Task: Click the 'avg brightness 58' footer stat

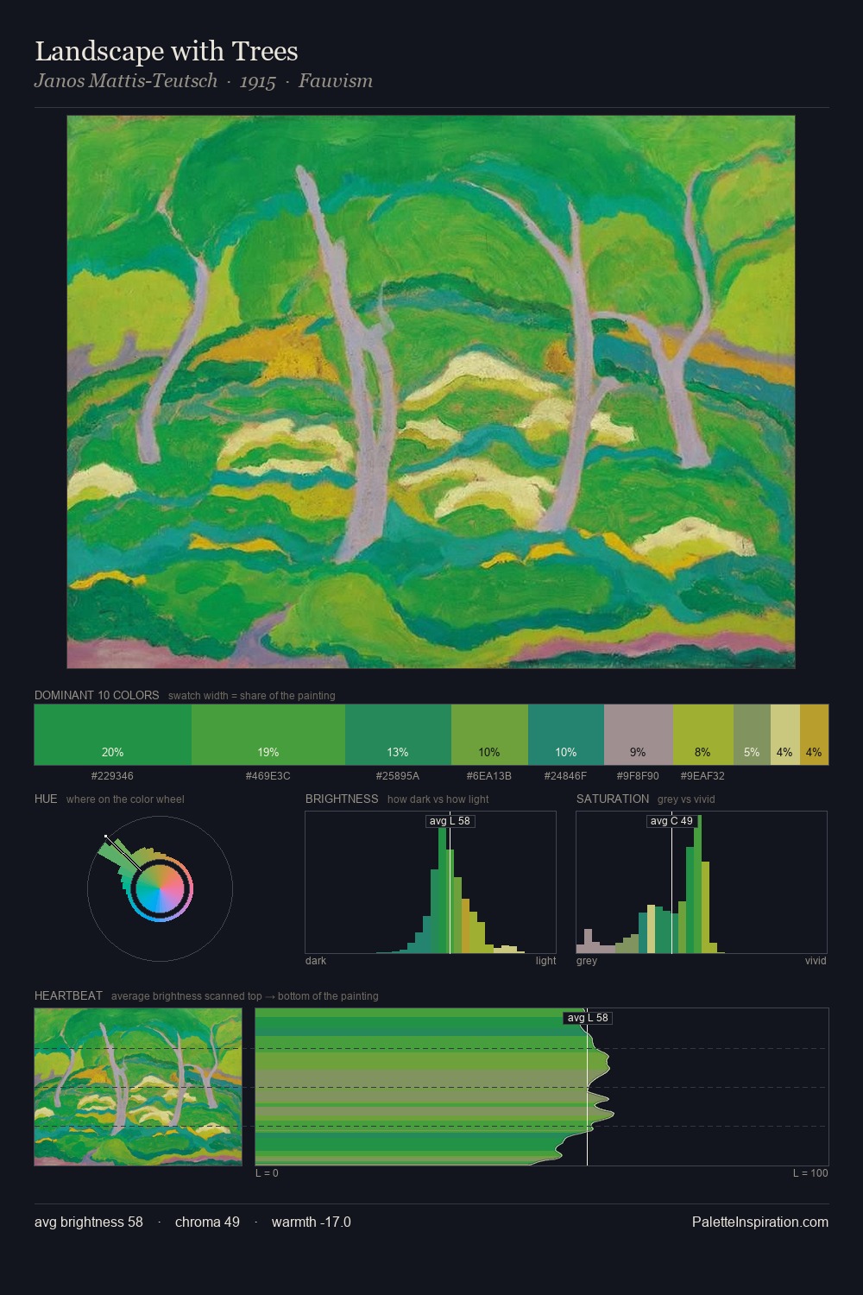Action: (x=89, y=1222)
